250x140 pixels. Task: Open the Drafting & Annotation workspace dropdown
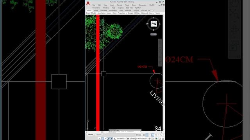coord(139,138)
